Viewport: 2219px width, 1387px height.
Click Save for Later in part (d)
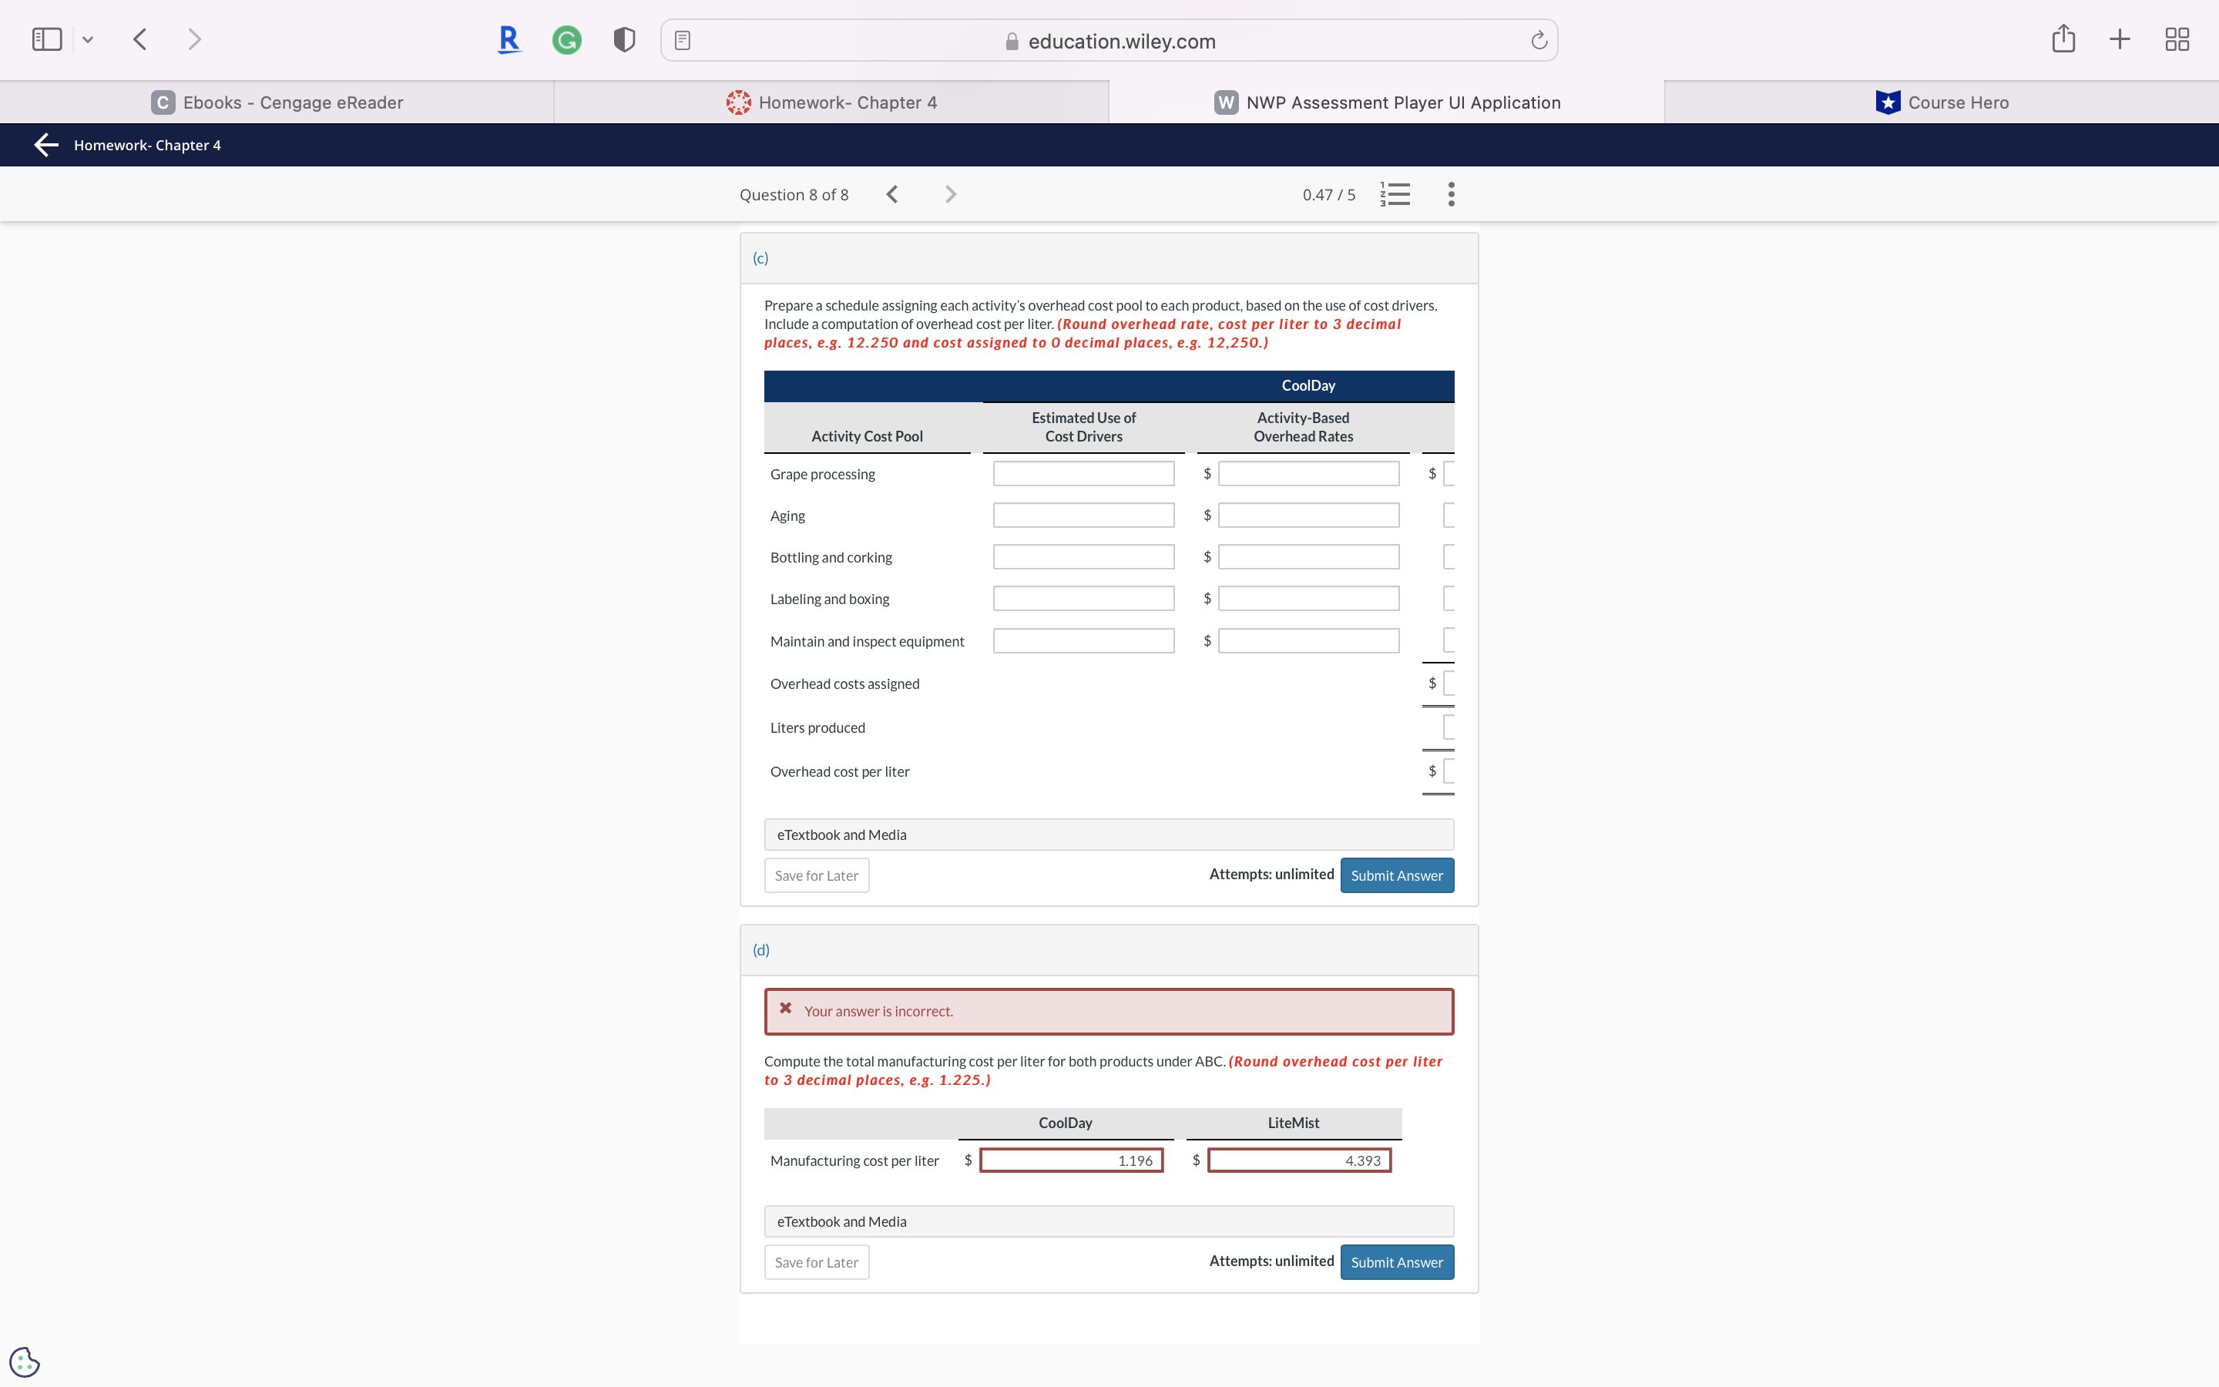point(816,1262)
